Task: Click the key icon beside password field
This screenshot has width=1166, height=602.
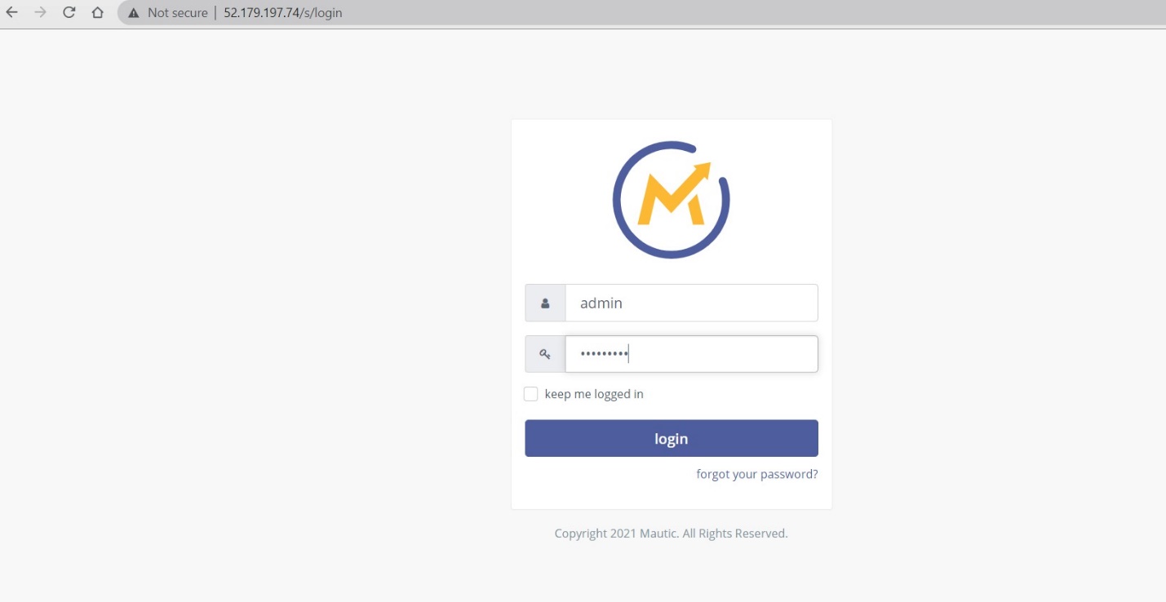Action: tap(545, 354)
